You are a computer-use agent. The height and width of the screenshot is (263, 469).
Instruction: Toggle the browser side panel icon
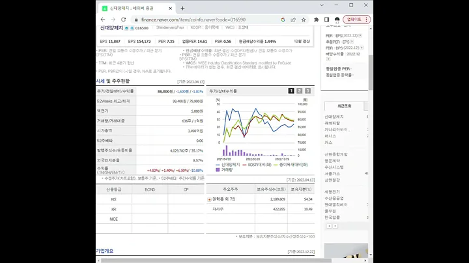326,20
